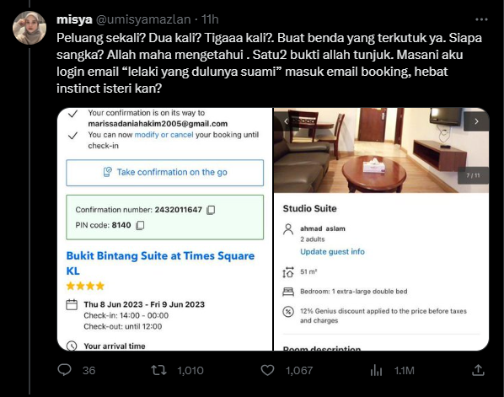The width and height of the screenshot is (504, 397).
Task: Open the modify or cancel booking link
Action: [164, 135]
